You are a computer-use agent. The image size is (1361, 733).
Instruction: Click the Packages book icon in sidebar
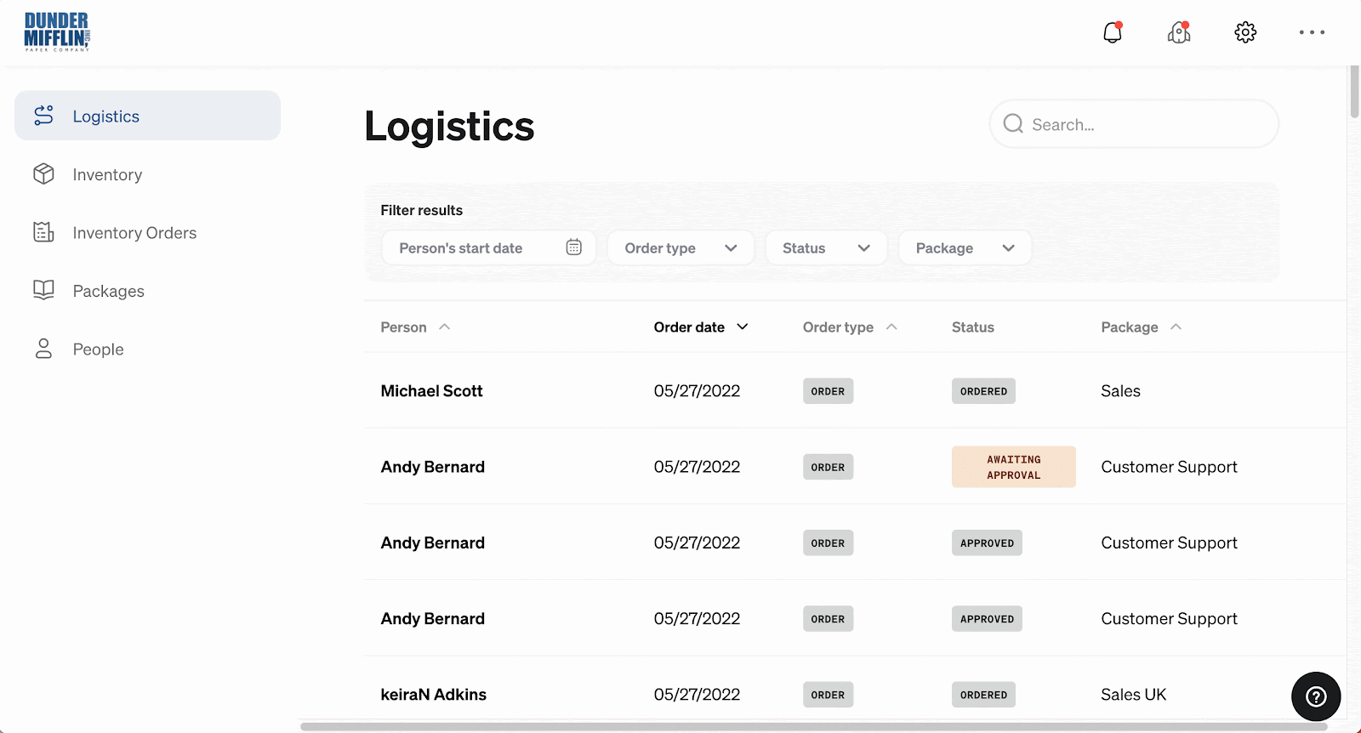pyautogui.click(x=43, y=291)
